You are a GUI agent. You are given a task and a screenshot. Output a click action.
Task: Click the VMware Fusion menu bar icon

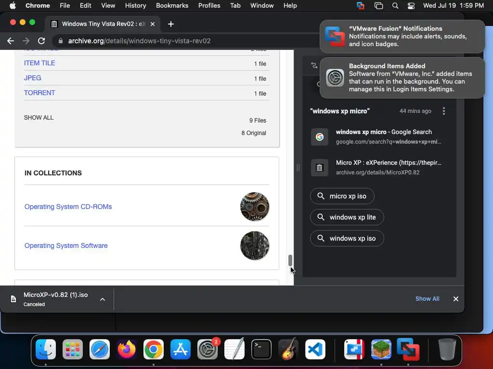360,6
